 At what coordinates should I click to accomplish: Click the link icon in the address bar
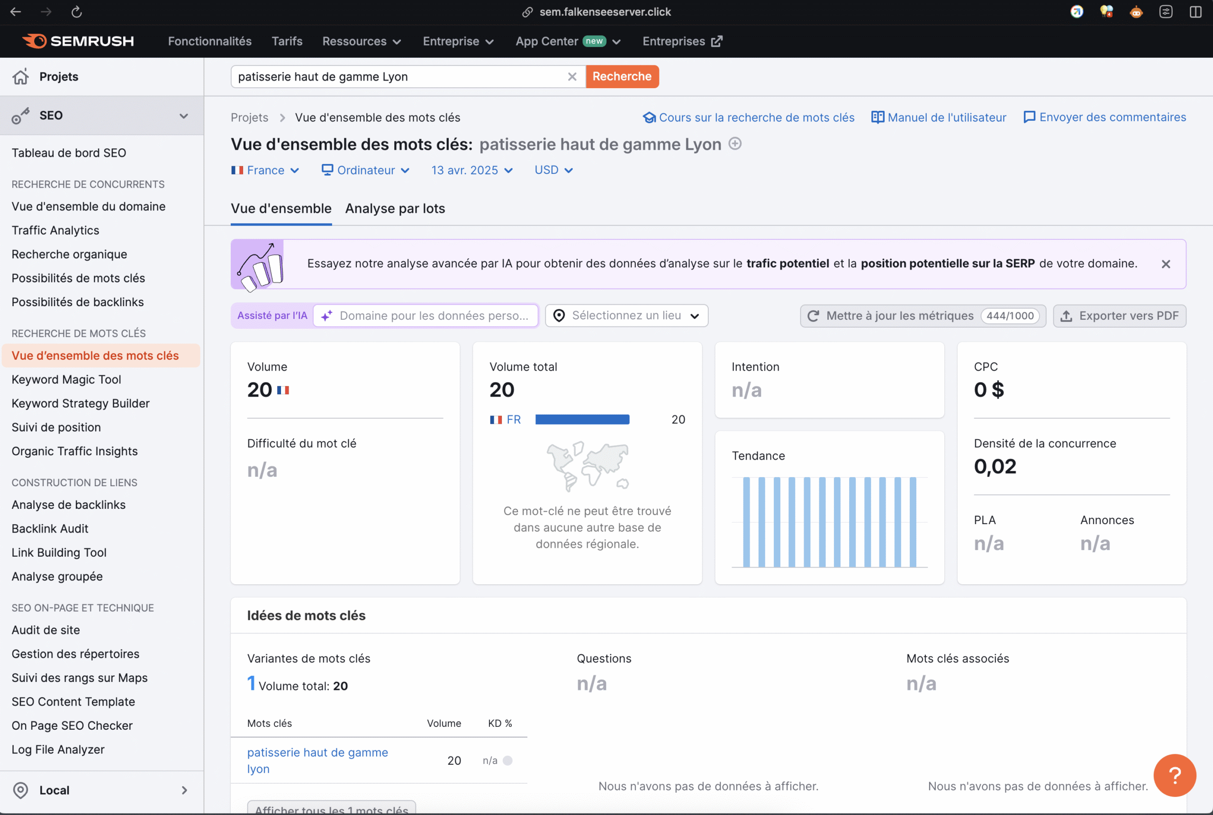tap(527, 11)
